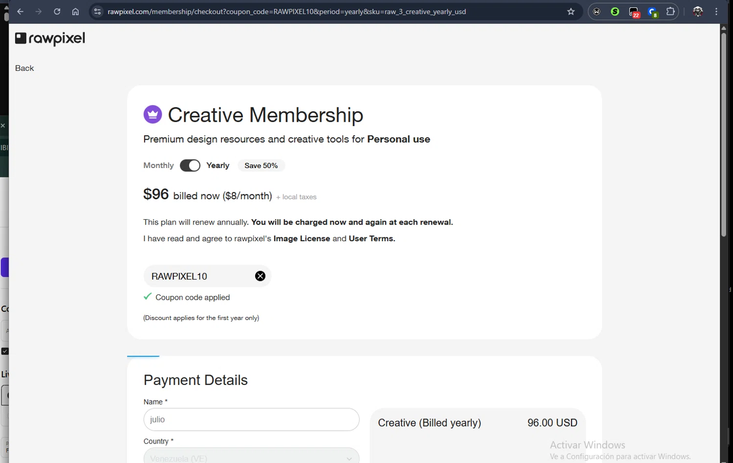Click the '+ local taxes' note
Image resolution: width=733 pixels, height=463 pixels.
[x=296, y=197]
